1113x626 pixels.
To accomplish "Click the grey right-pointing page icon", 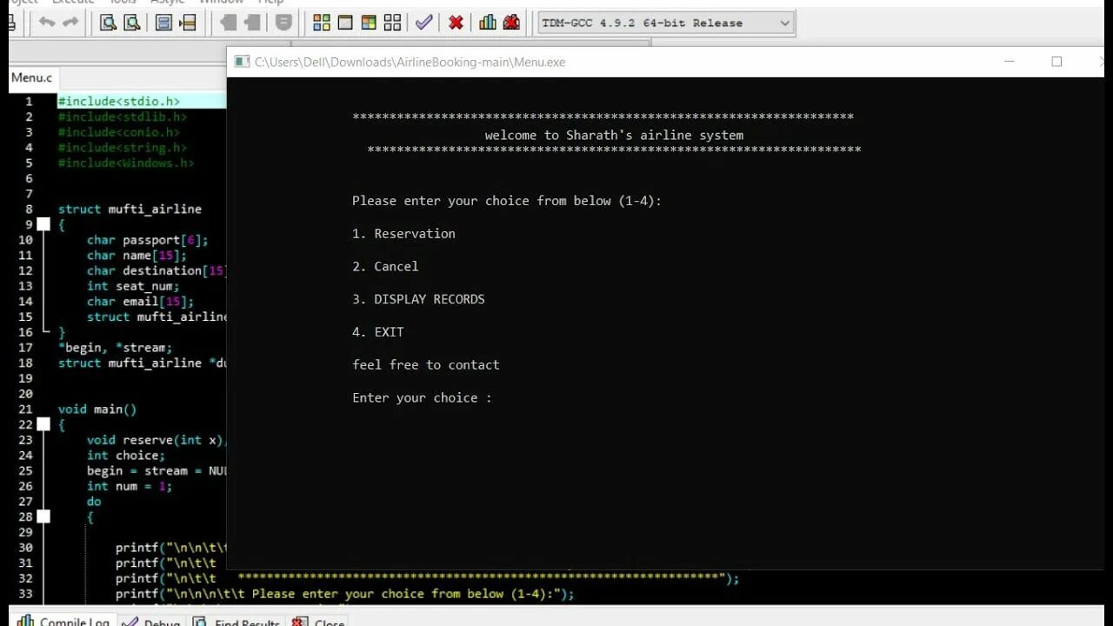I will click(x=252, y=23).
